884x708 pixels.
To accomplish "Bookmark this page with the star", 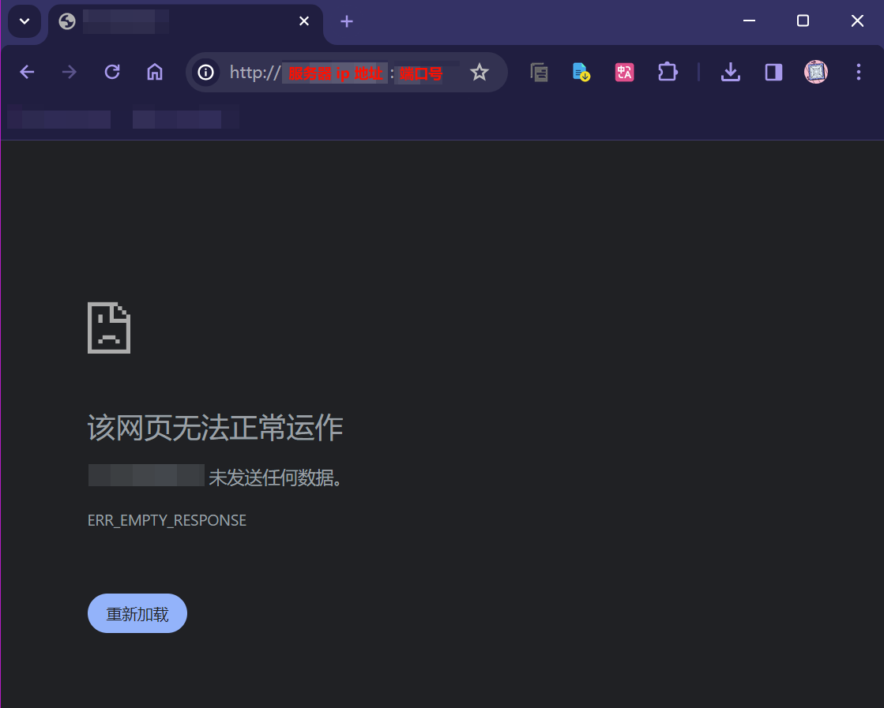I will click(x=479, y=73).
